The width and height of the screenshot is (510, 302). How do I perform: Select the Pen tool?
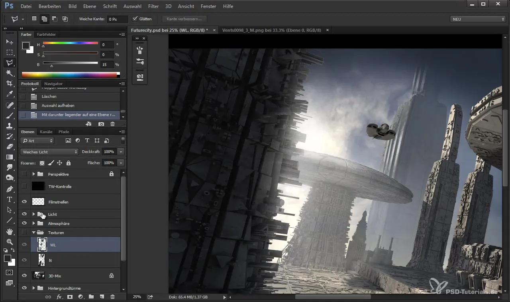point(10,189)
